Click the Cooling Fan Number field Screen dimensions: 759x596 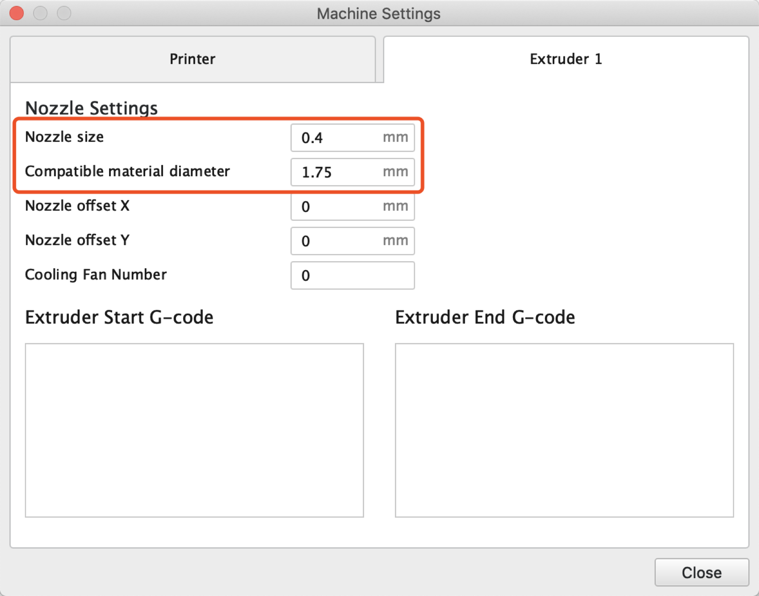tap(352, 275)
